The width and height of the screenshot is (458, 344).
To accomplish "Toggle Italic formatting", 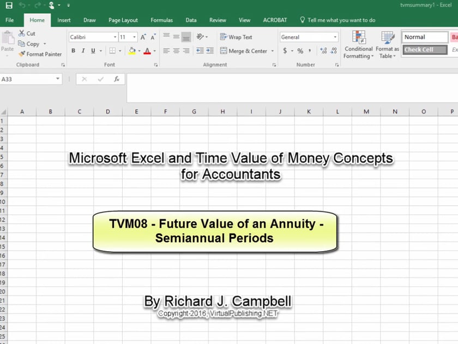I will coord(83,51).
